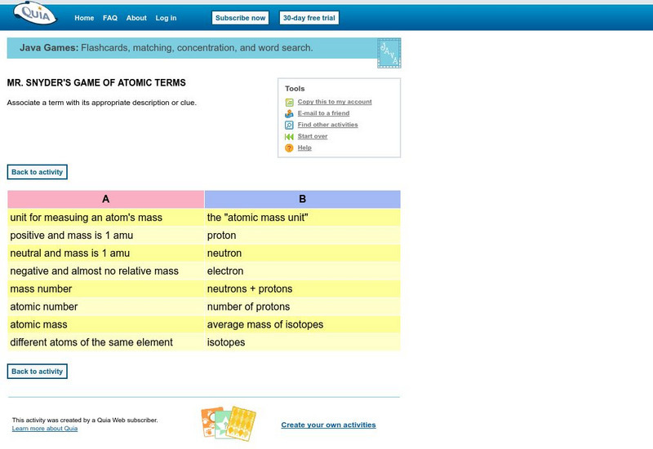Open the Home menu item
Viewport: 653px width, 449px height.
[84, 18]
